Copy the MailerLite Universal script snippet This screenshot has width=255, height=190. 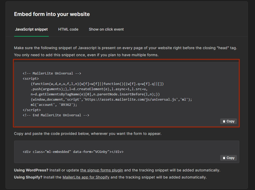229,121
